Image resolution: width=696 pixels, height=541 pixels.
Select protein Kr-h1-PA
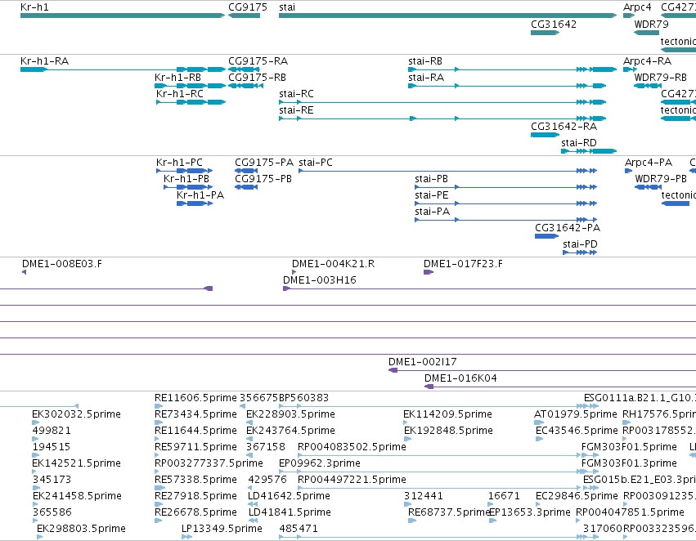click(195, 203)
